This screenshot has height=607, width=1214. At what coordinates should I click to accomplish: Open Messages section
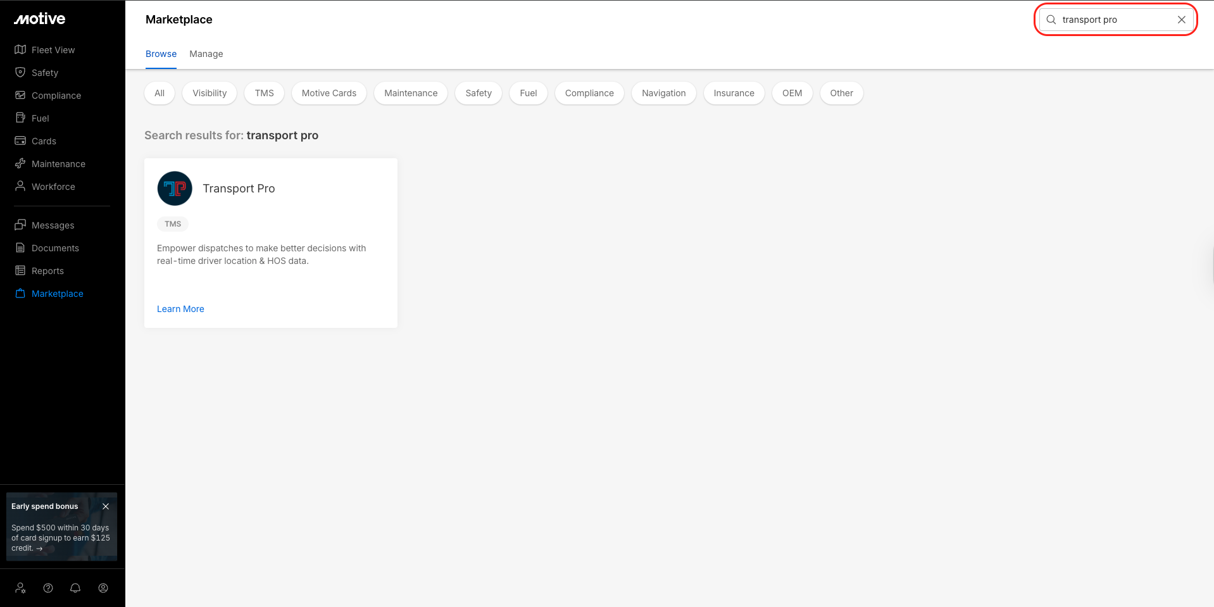(x=53, y=225)
